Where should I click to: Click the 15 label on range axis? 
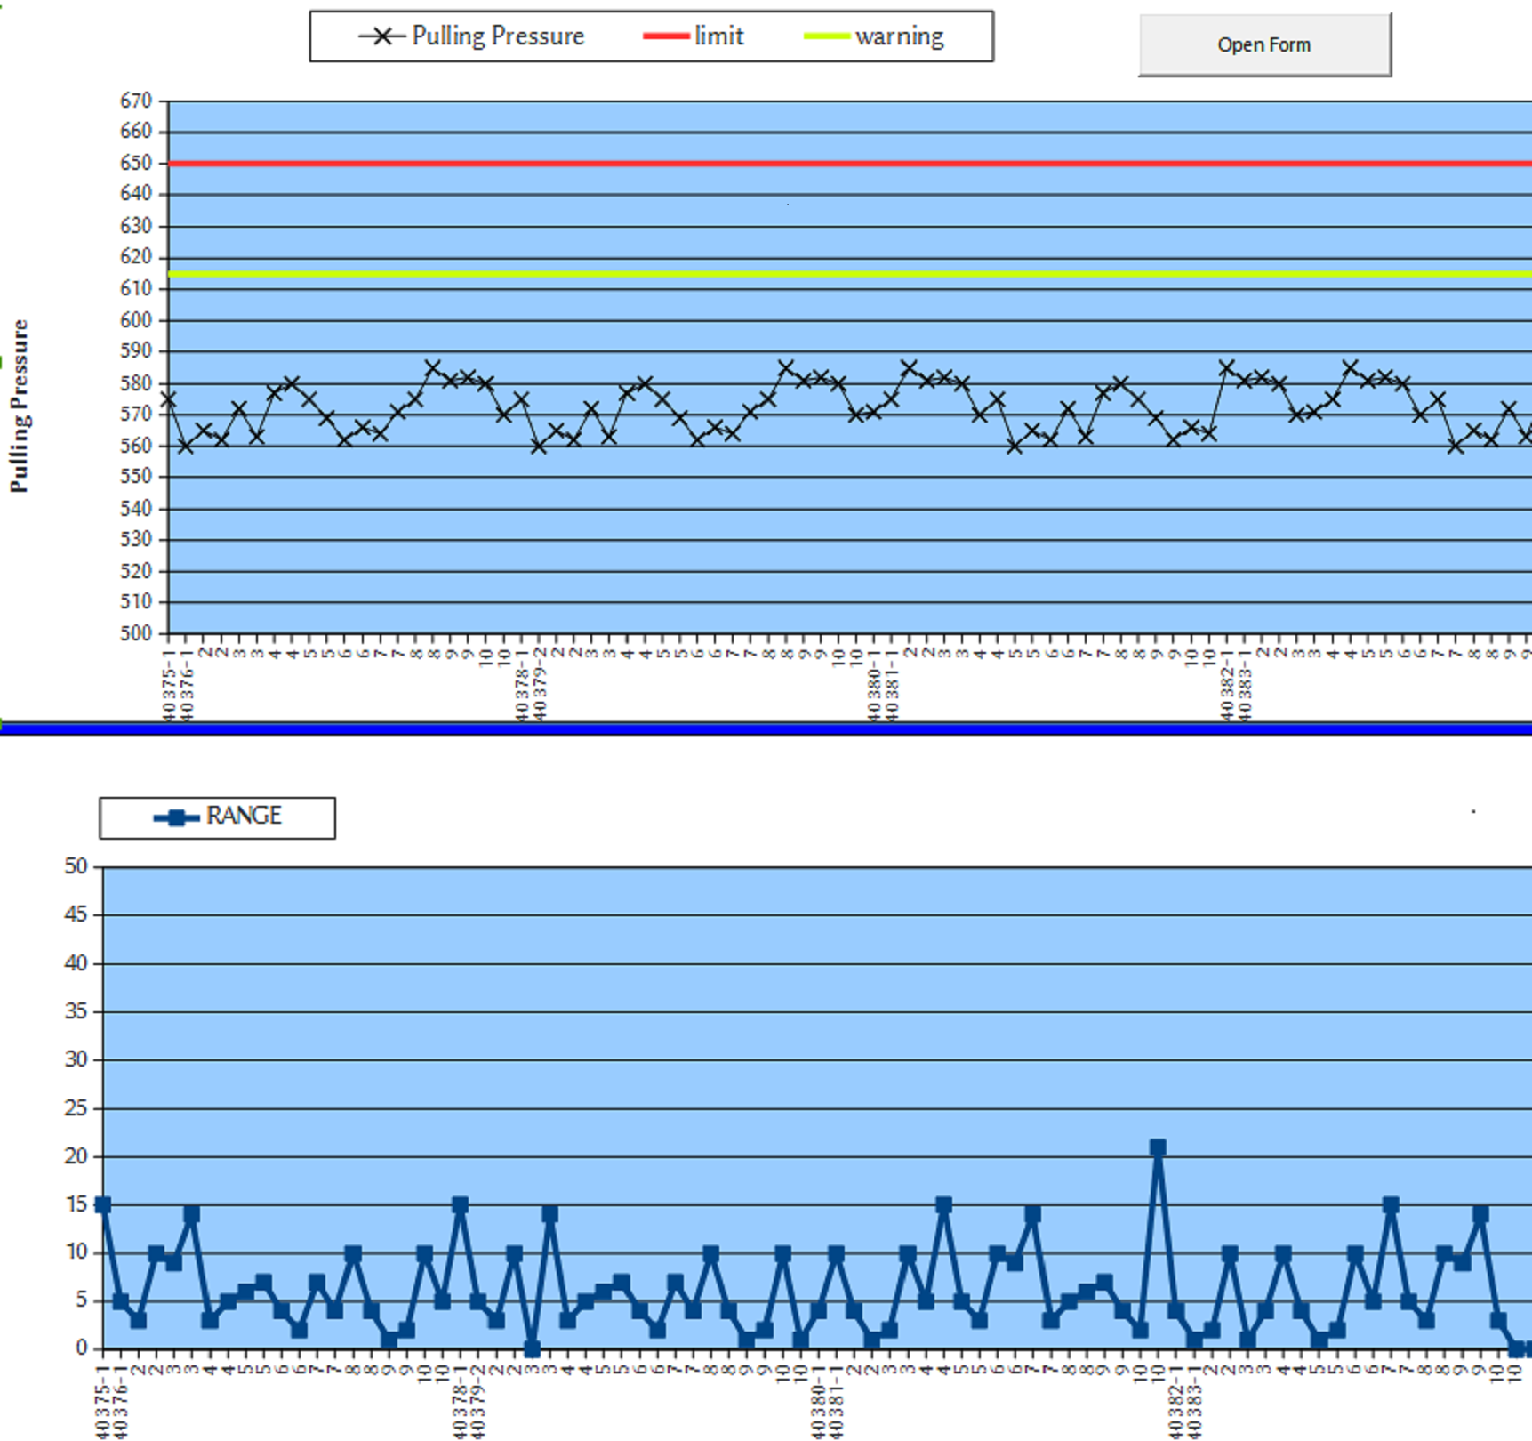coord(76,1204)
